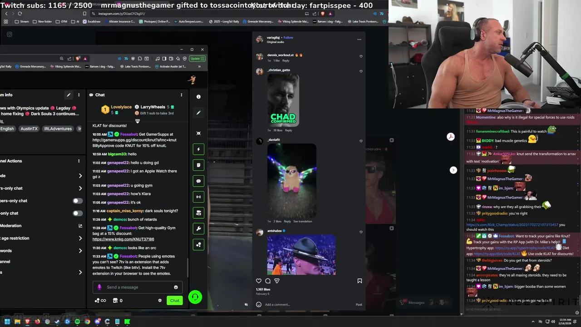
Task: Click Instagram address bar URL
Action: (x=122, y=14)
